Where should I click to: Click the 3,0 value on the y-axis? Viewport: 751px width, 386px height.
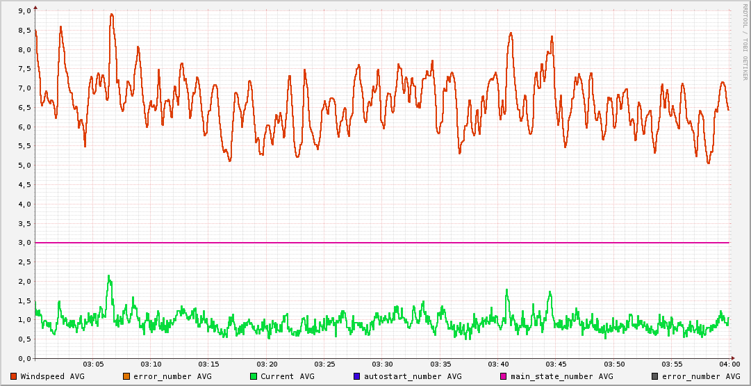(24, 243)
